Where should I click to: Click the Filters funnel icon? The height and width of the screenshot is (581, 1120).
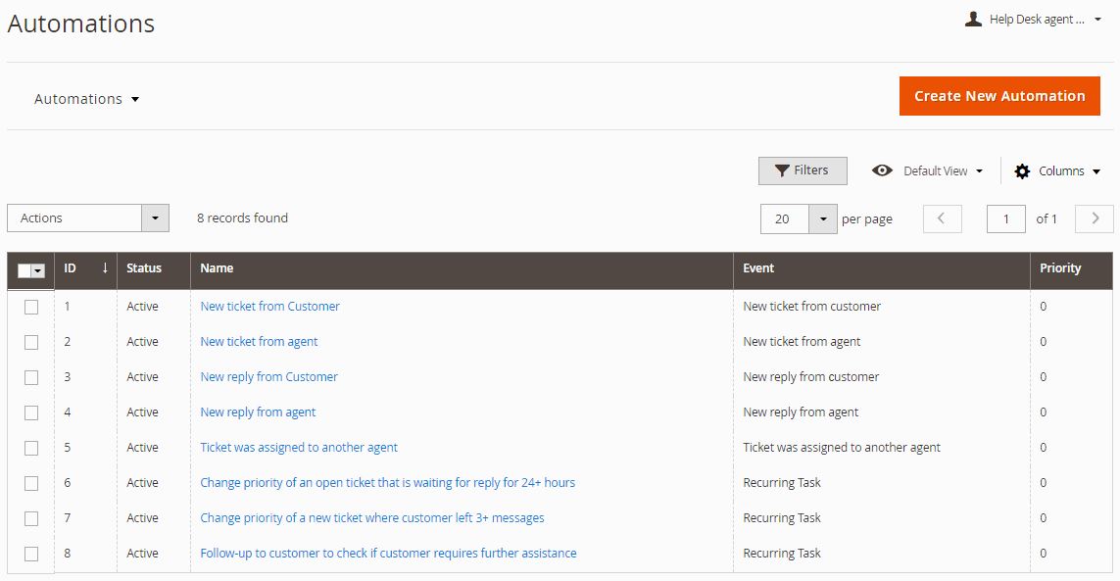[782, 170]
